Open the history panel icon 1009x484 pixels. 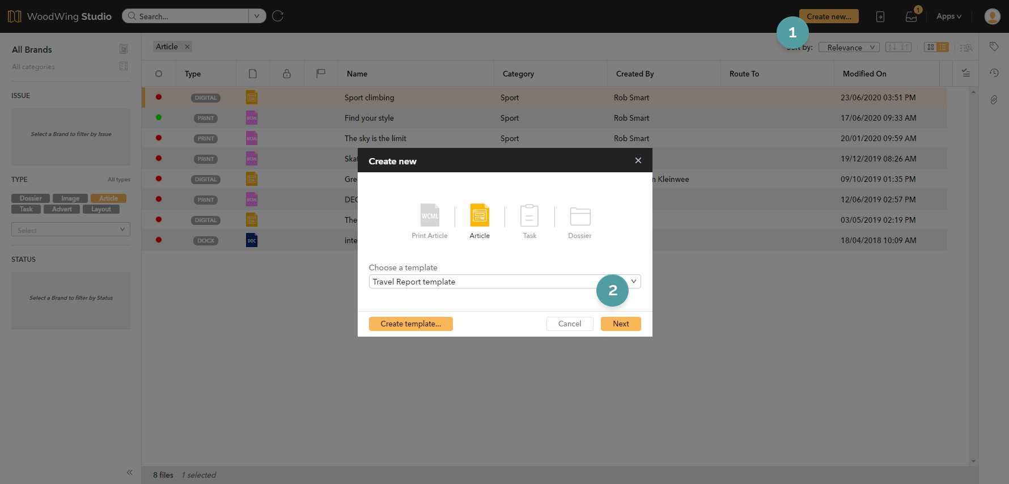click(994, 73)
